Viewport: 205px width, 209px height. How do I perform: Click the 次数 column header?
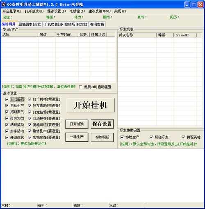point(84,35)
